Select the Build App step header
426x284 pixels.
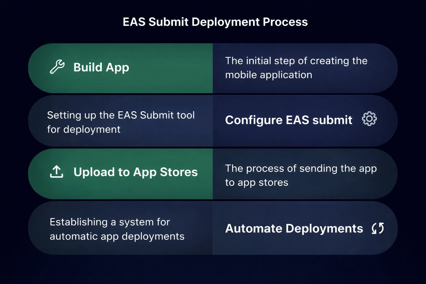[x=101, y=67]
